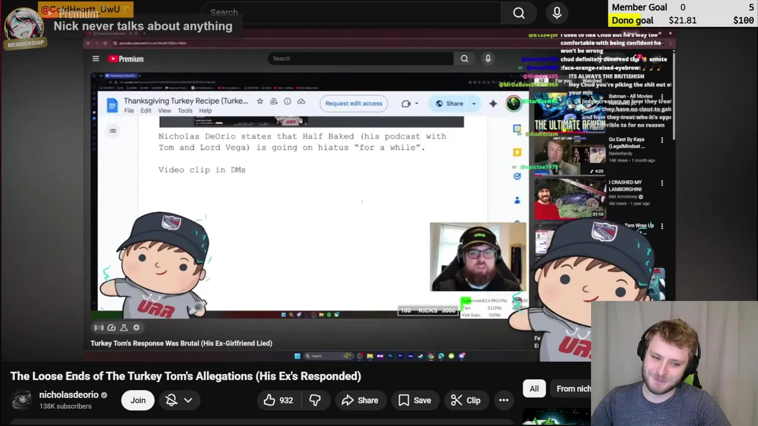Click the Docs Gemini sparkle icon
Viewport: 758px width, 426px height.
click(493, 104)
